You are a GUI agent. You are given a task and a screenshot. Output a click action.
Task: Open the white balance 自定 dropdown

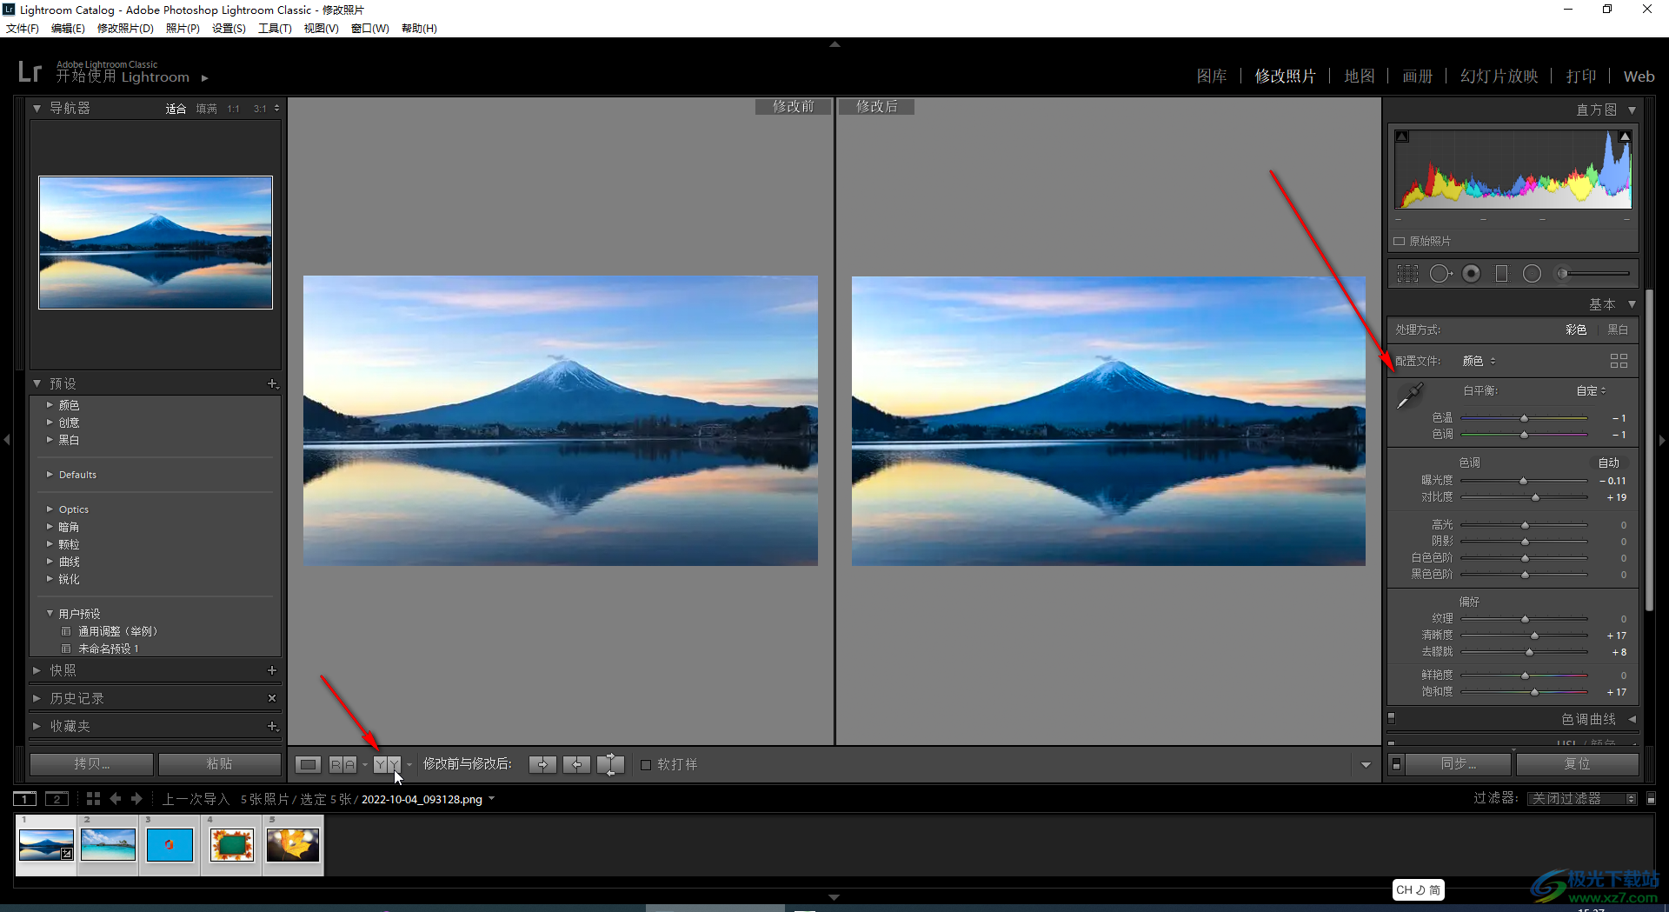[1592, 390]
